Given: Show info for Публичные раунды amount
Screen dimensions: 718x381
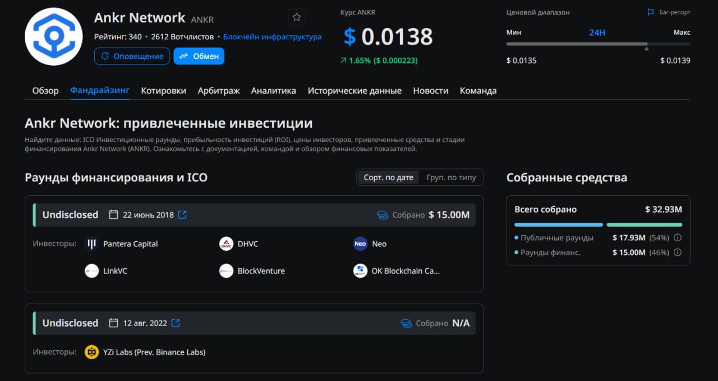Looking at the screenshot, I should (x=678, y=238).
